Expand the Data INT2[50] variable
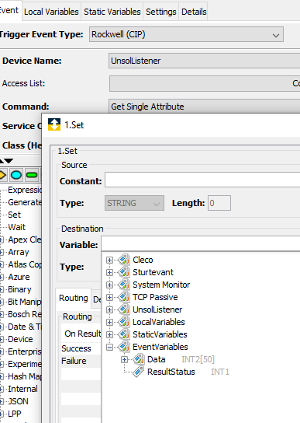 124,359
